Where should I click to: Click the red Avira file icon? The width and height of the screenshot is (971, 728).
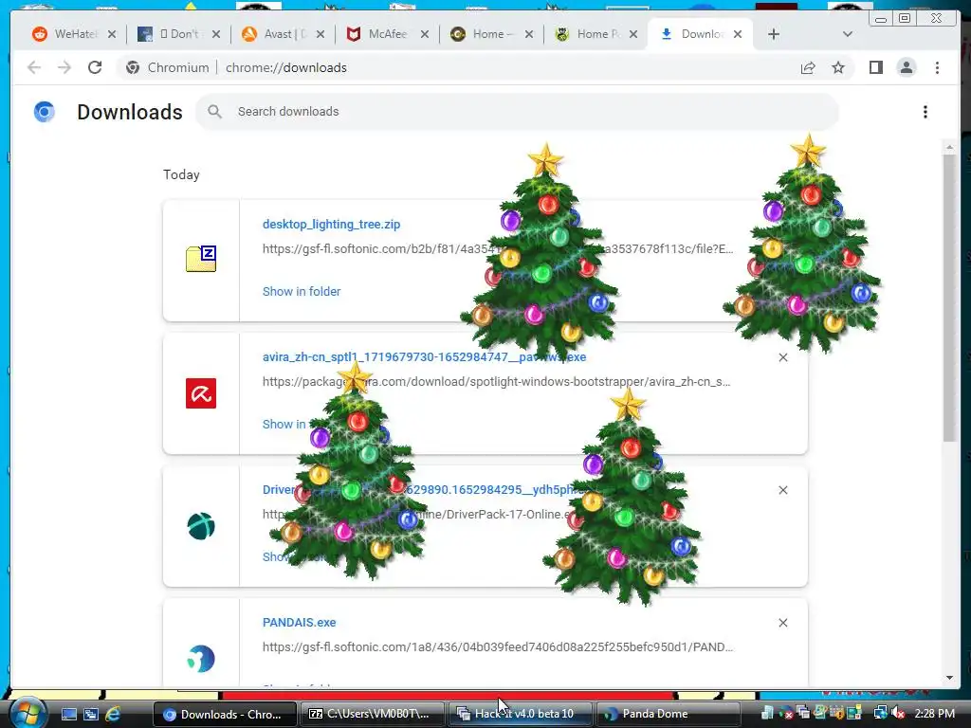(x=201, y=393)
